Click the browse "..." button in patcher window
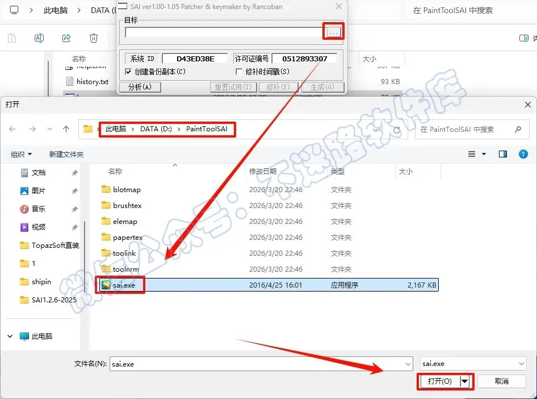 click(333, 32)
